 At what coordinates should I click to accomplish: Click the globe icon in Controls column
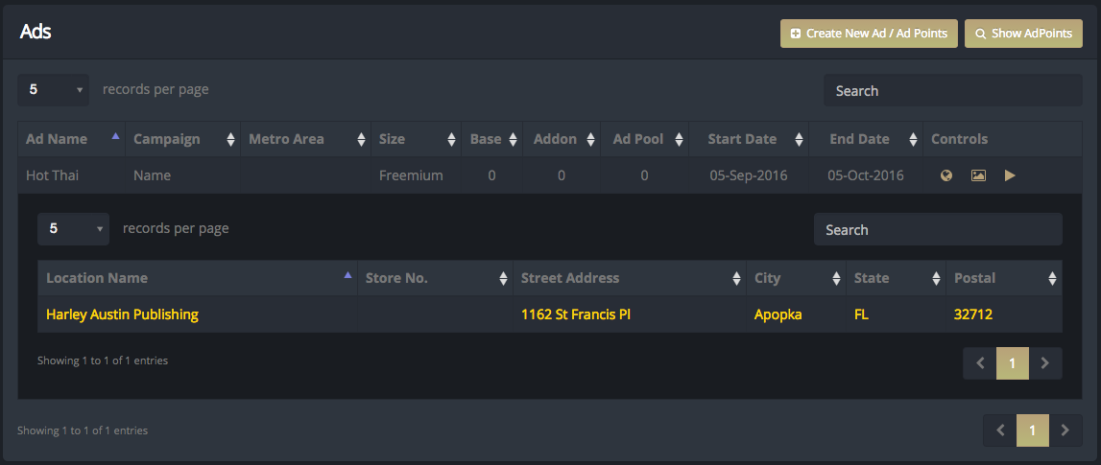point(945,175)
